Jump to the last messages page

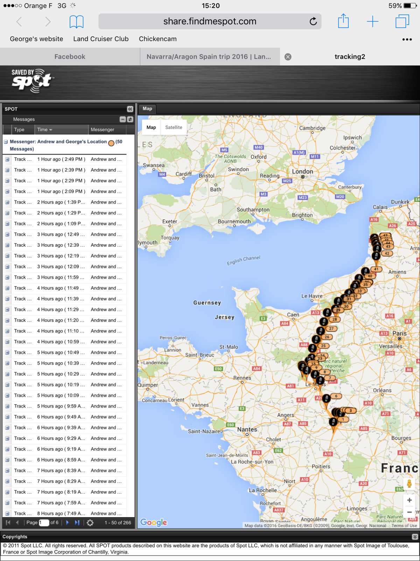[x=77, y=522]
